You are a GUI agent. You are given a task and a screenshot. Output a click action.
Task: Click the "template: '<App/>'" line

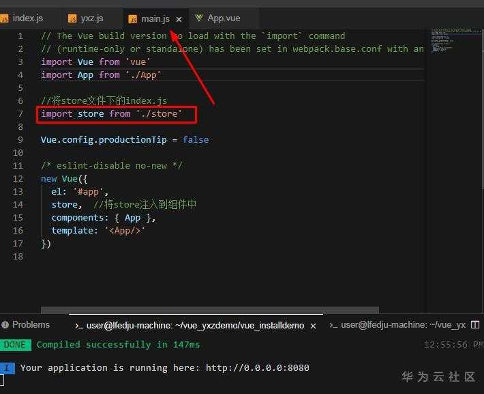(x=98, y=231)
